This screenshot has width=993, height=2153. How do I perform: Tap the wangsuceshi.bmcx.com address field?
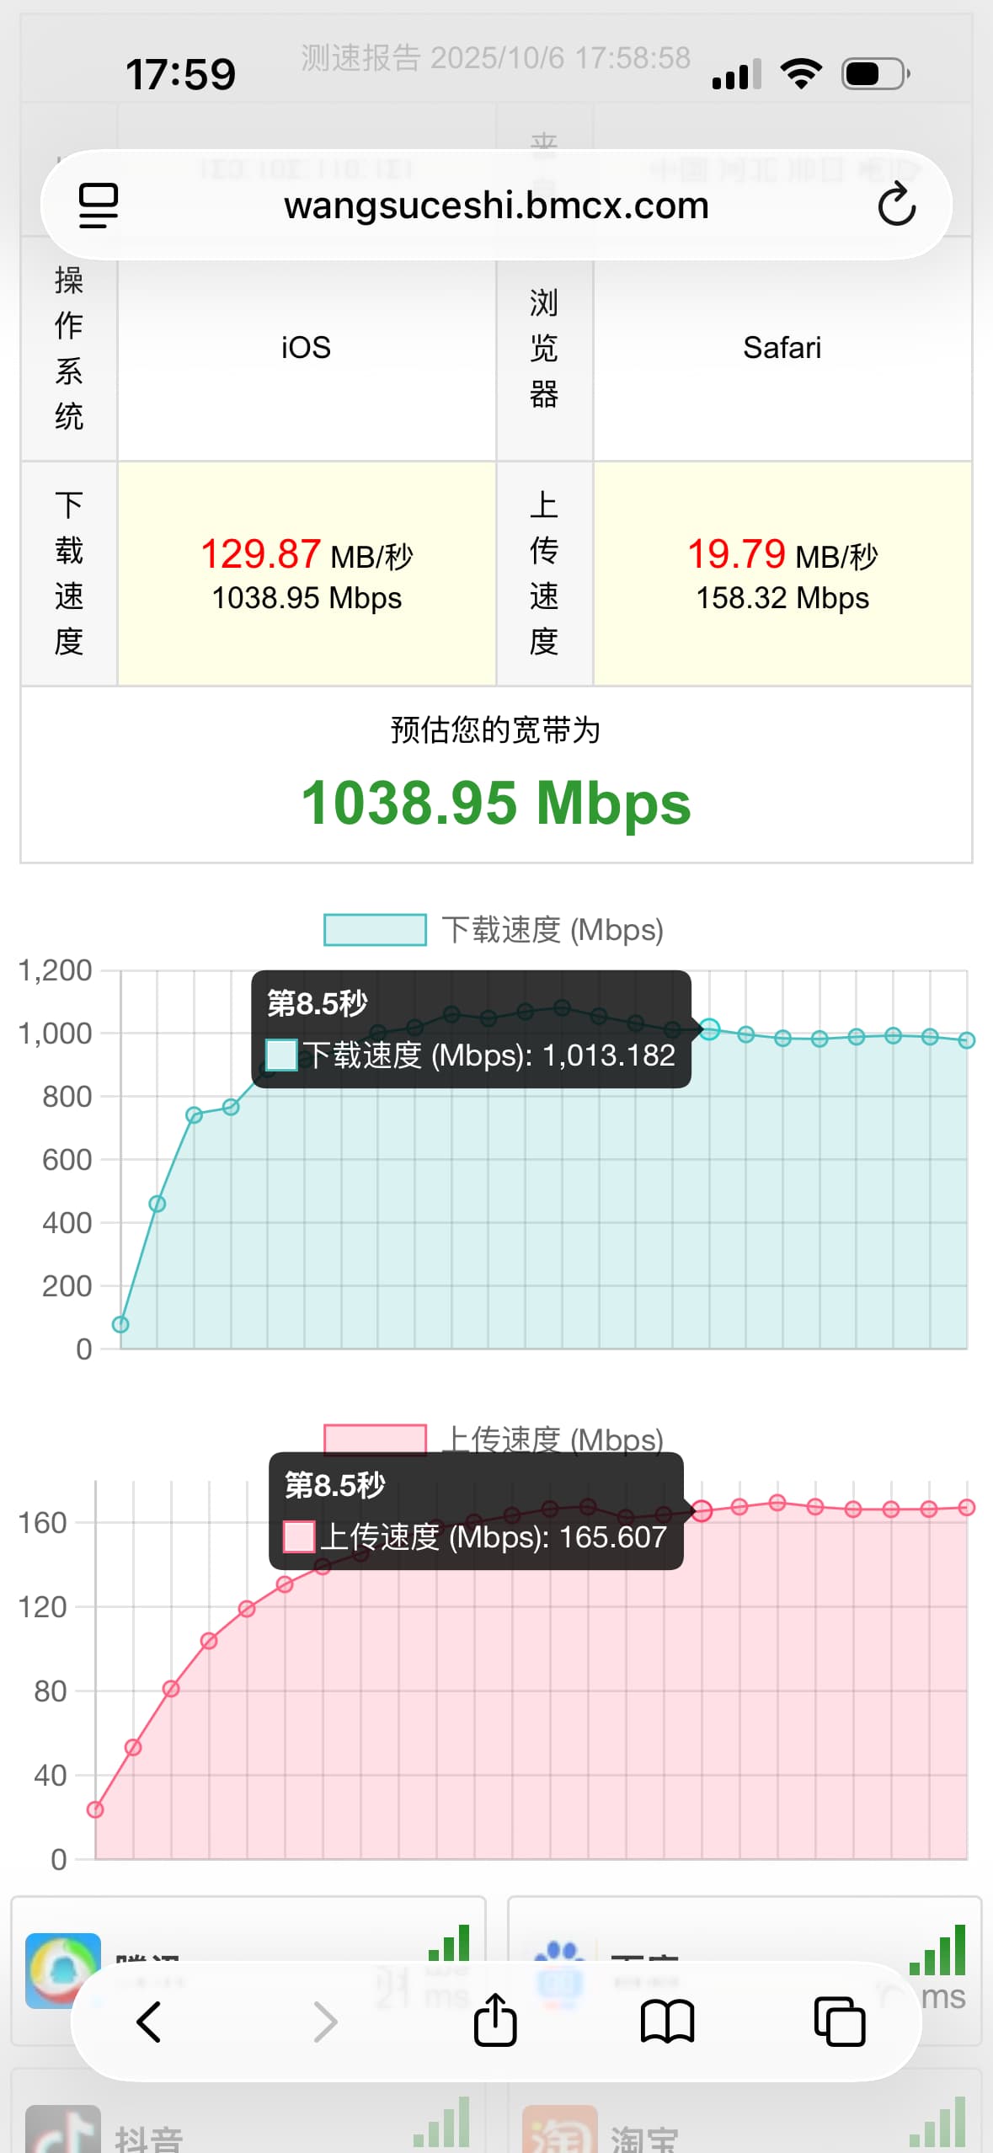496,206
